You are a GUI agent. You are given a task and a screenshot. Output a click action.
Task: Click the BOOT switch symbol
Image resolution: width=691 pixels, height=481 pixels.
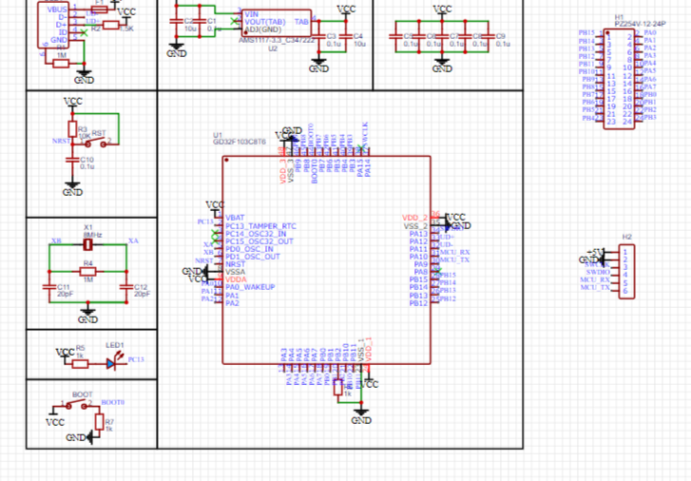(77, 404)
